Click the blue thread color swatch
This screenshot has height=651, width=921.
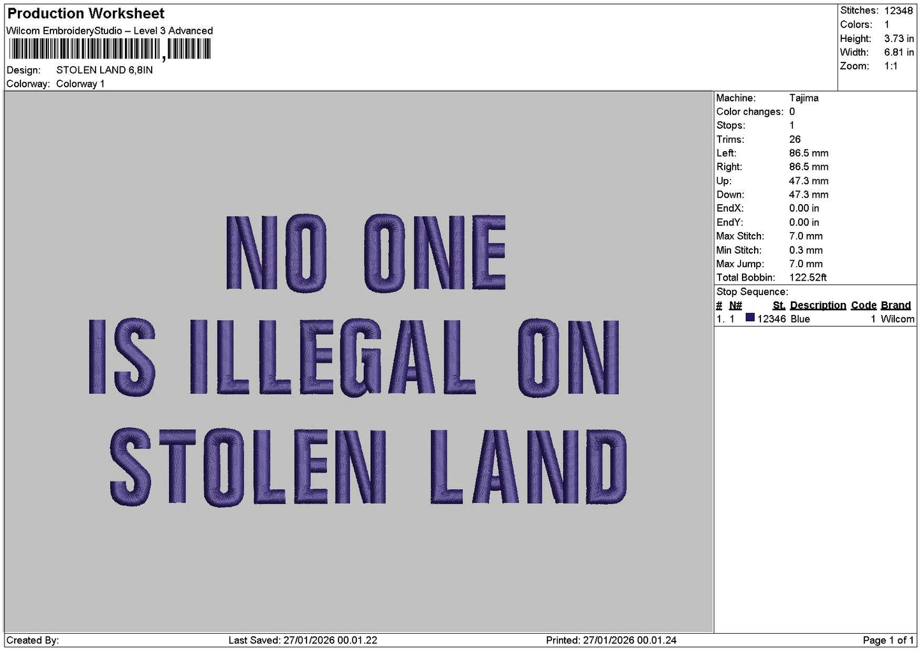coord(750,318)
